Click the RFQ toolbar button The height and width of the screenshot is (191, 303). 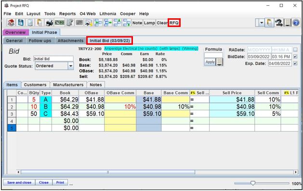coord(174,23)
